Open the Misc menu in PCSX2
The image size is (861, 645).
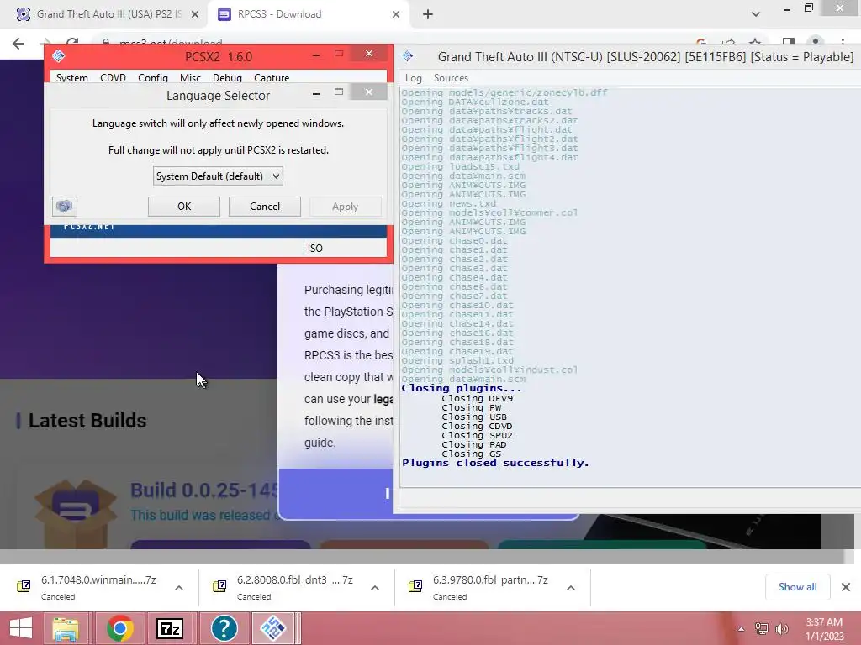click(x=190, y=78)
